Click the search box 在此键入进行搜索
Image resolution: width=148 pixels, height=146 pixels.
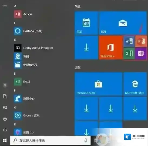coord(50,140)
